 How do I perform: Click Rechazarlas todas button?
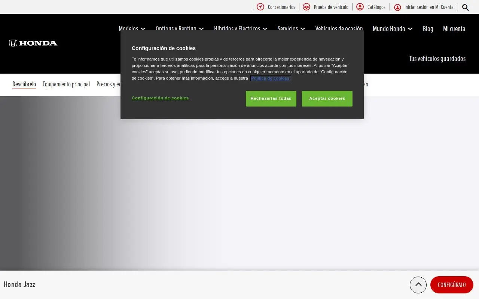point(271,99)
